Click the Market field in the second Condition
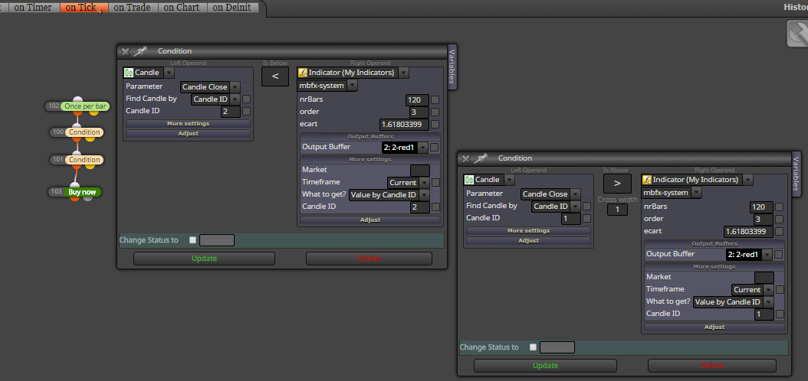Screen dimensions: 808x381 (764, 277)
